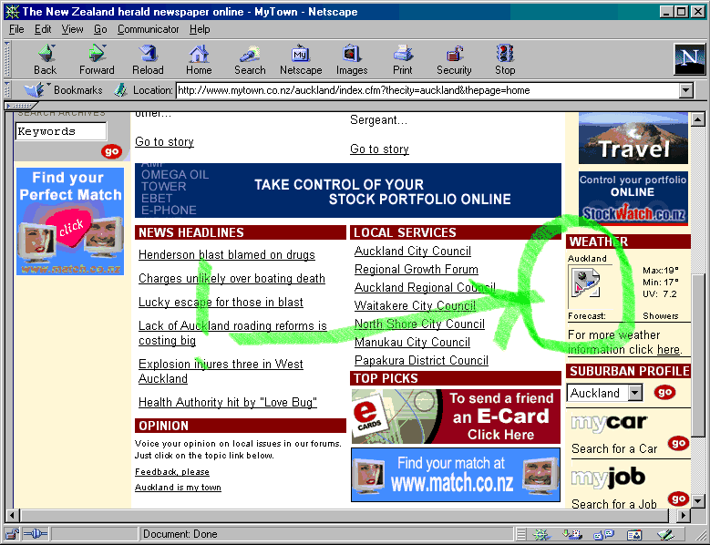This screenshot has width=710, height=545.
Task: Click the Keywords search archive field
Action: tap(60, 131)
